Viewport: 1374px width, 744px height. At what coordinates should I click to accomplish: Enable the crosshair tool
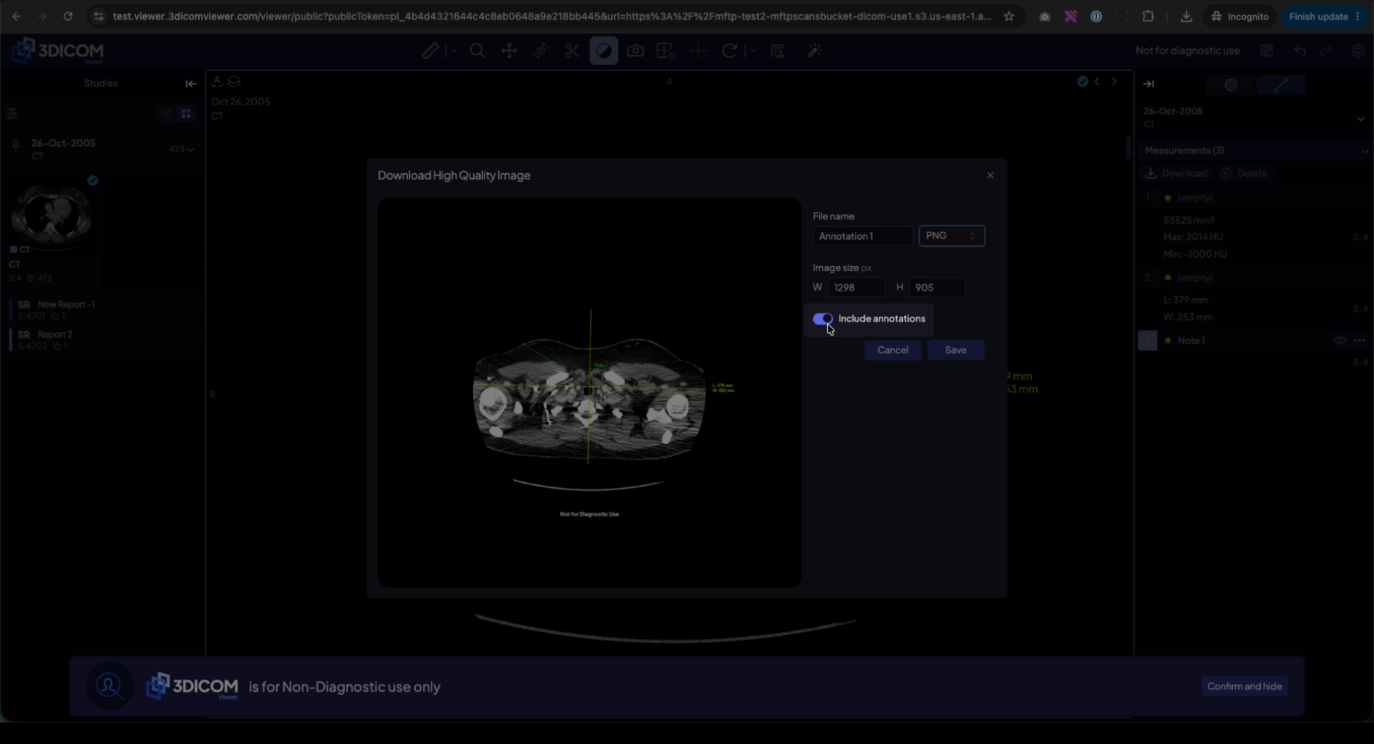tap(698, 51)
